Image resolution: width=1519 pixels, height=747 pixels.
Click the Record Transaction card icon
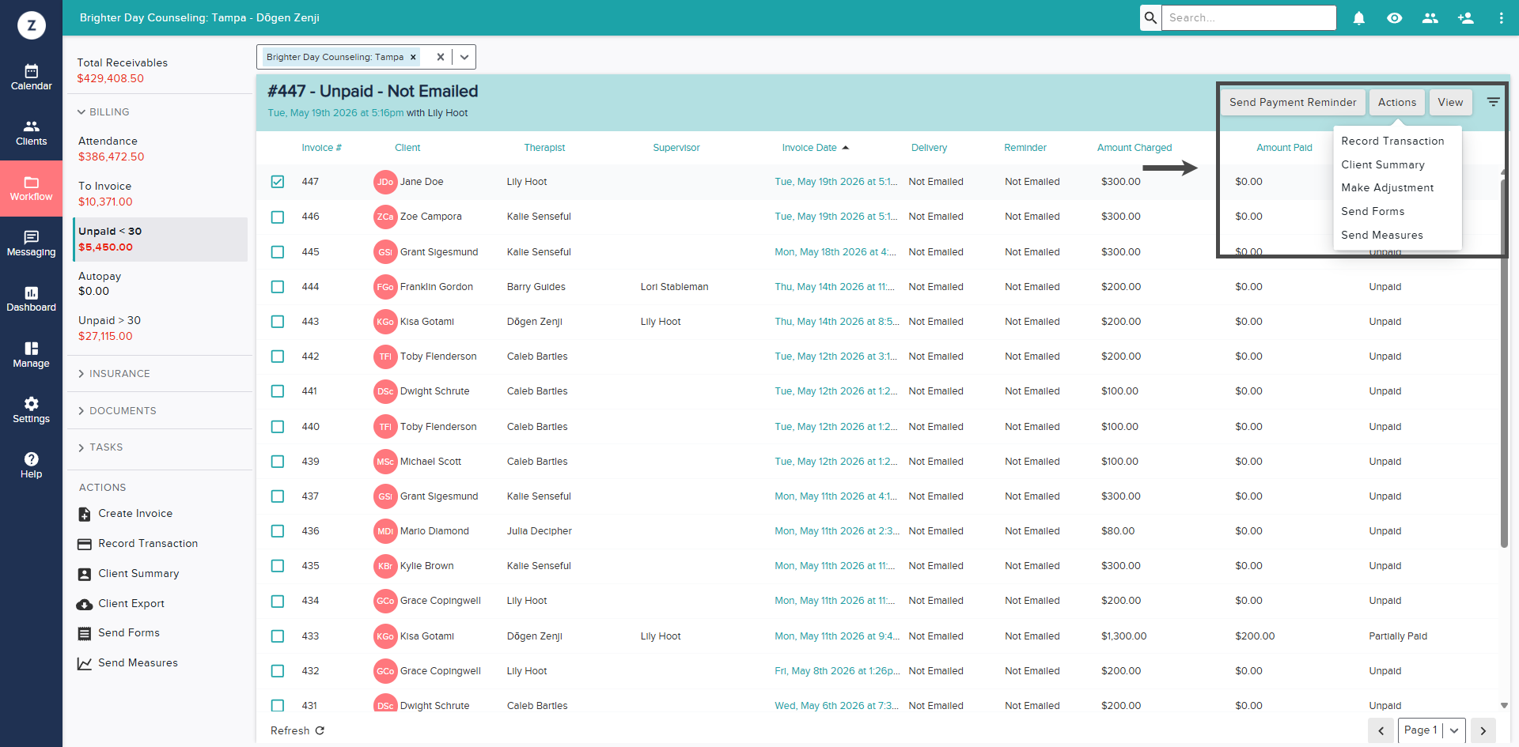point(85,544)
